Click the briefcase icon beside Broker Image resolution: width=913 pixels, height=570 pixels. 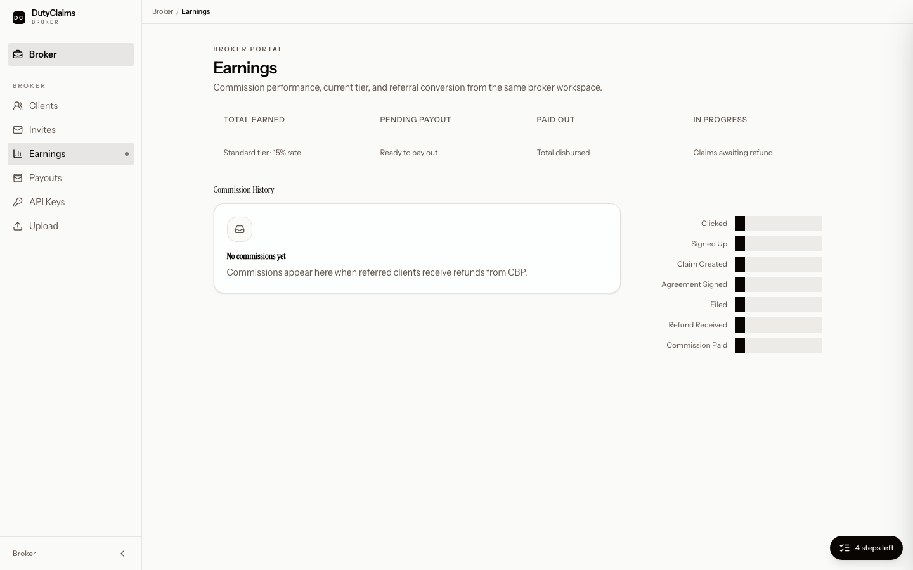coord(18,54)
